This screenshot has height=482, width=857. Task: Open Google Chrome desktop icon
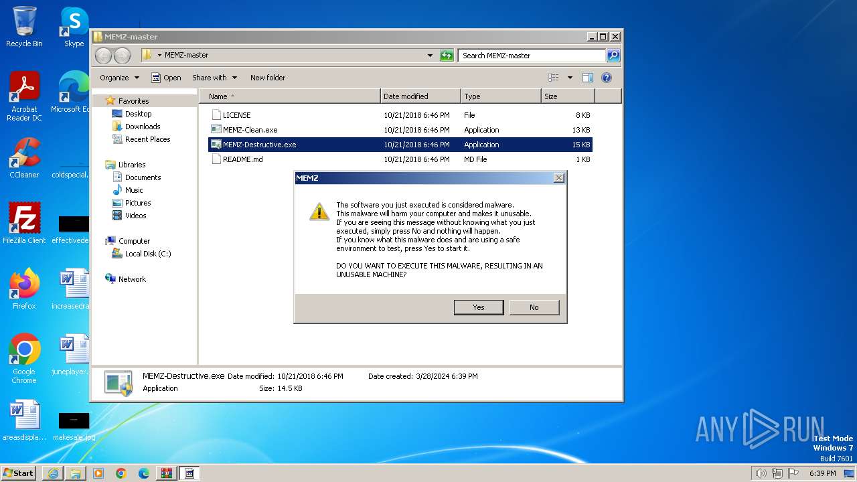24,359
